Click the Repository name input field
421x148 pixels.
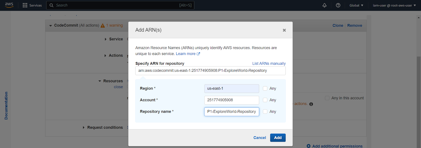point(232,112)
